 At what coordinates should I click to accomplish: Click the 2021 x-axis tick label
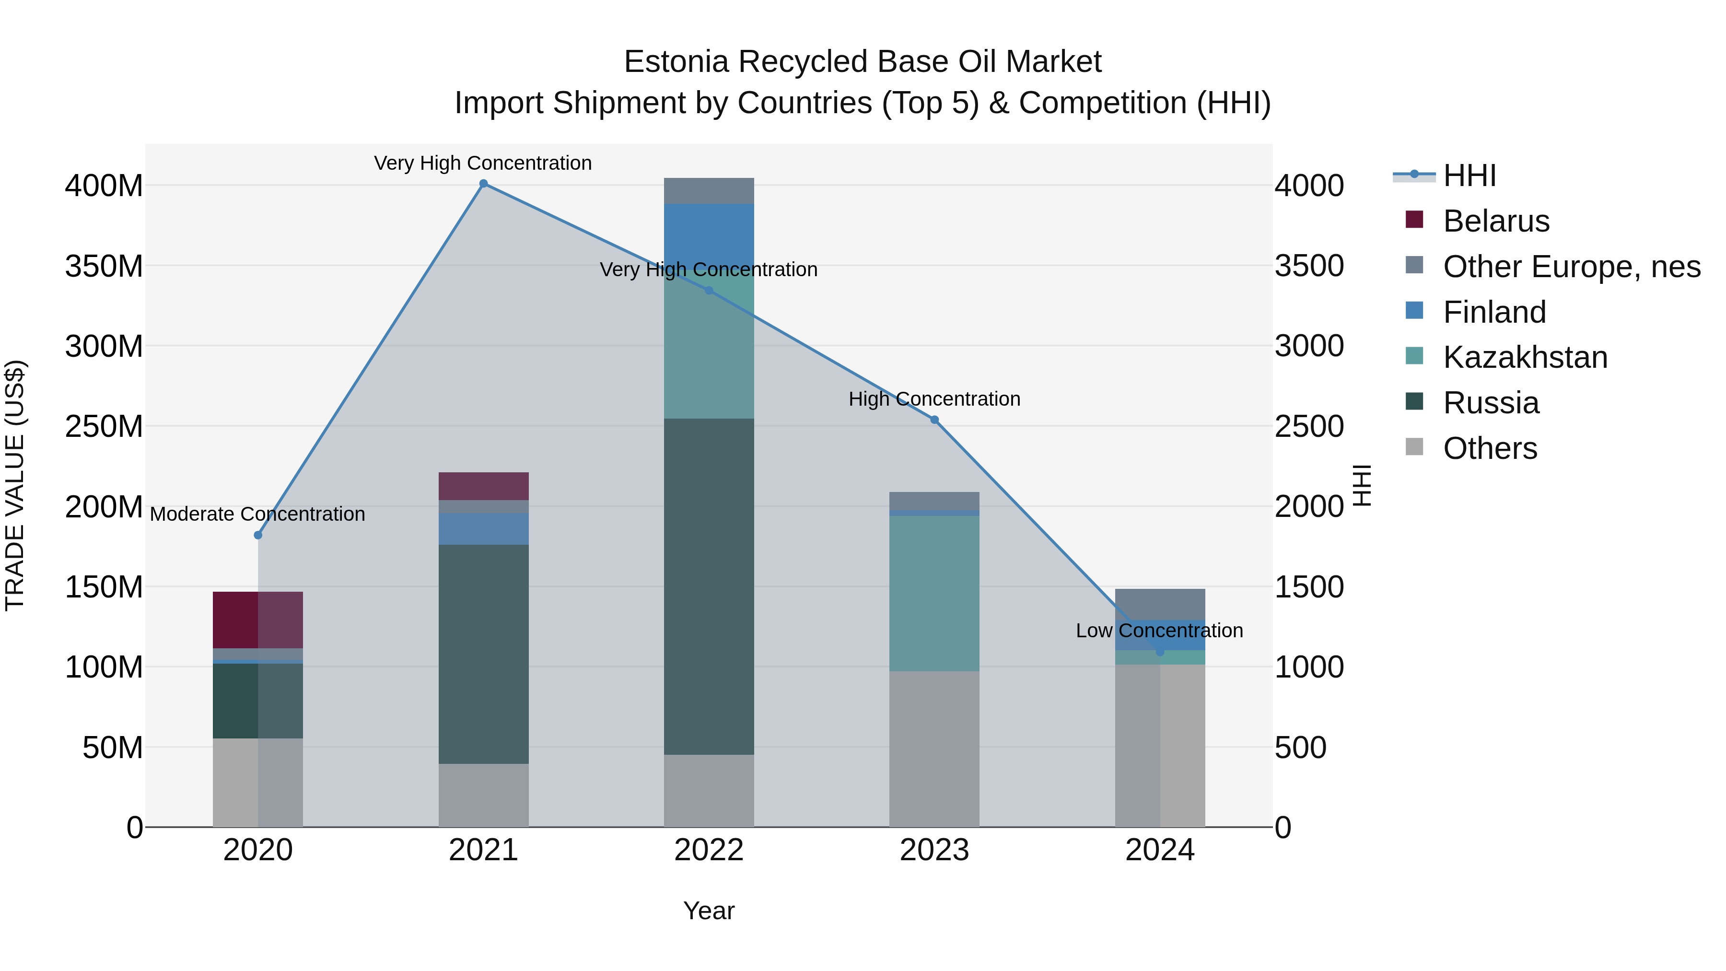[x=483, y=850]
